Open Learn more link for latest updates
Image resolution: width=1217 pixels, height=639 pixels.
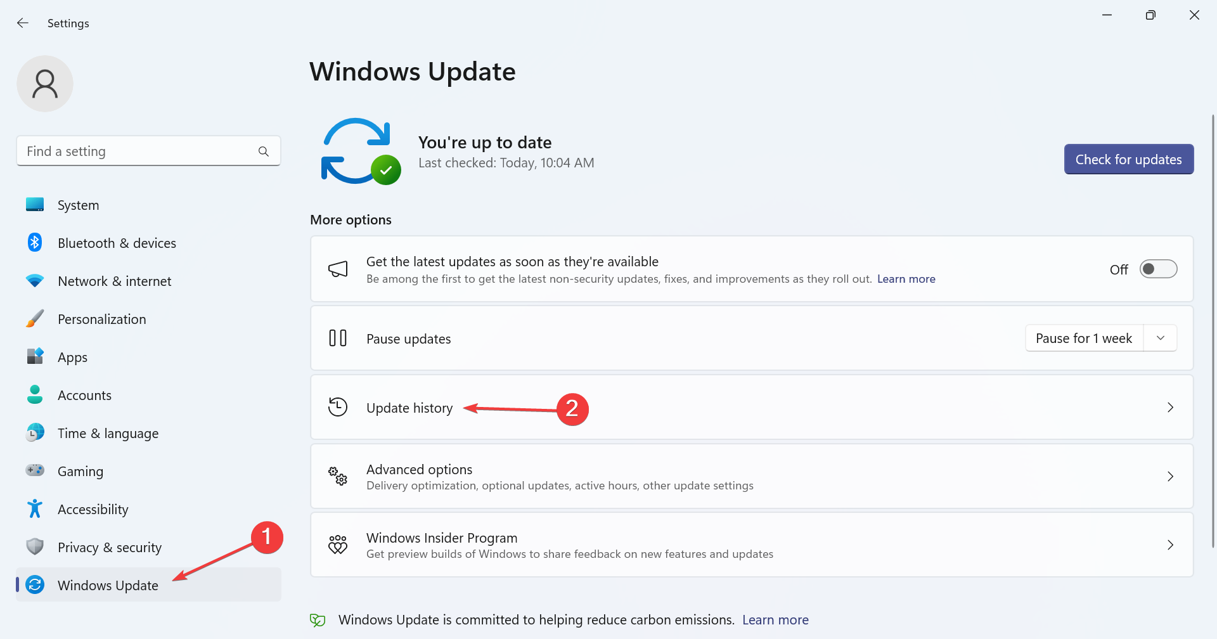coord(906,279)
